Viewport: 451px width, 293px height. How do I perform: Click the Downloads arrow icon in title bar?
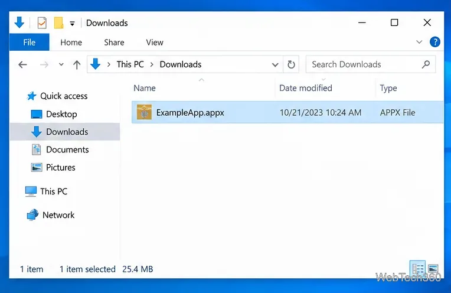tap(19, 22)
